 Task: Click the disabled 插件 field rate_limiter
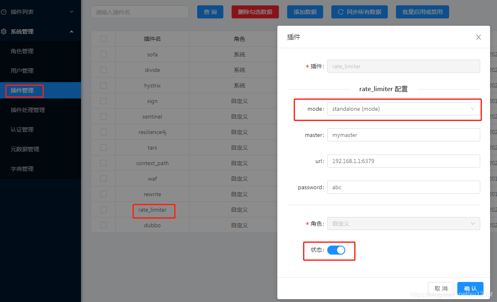pos(404,66)
